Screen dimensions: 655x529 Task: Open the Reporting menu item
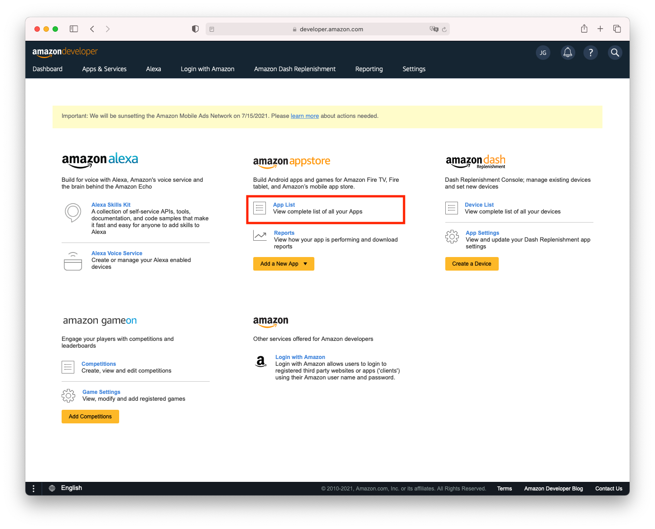click(x=369, y=69)
